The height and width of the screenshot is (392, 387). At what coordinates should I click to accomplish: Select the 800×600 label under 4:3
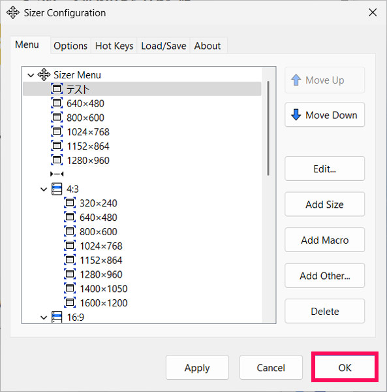coord(98,232)
